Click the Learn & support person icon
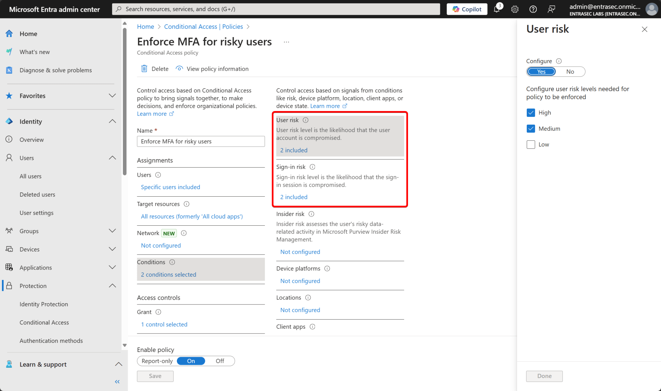 [9, 364]
